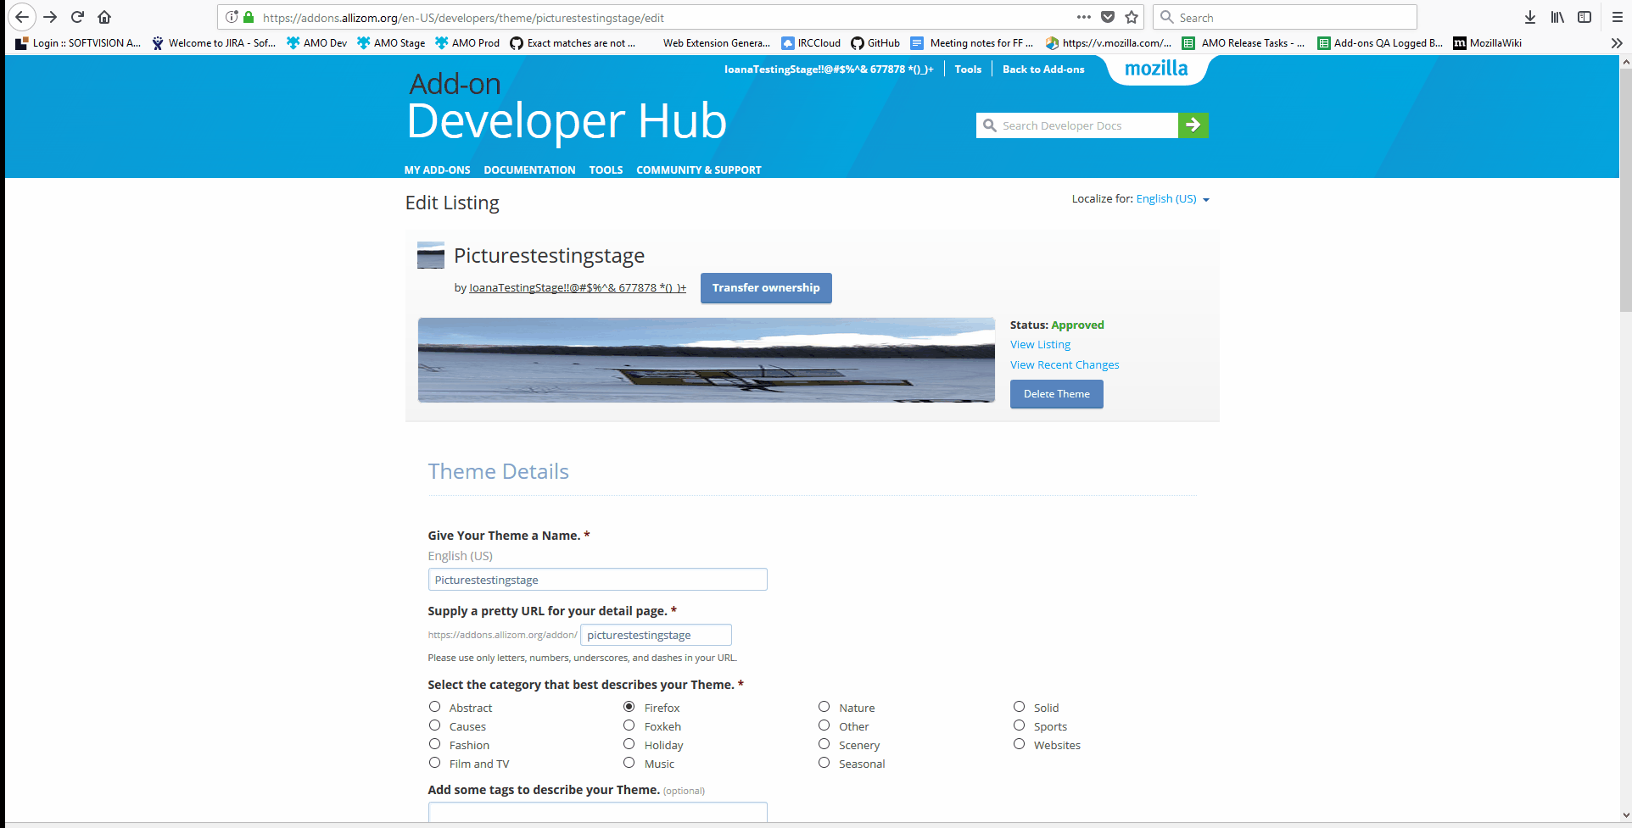
Task: Bookmark this page with the star icon
Action: (1132, 17)
